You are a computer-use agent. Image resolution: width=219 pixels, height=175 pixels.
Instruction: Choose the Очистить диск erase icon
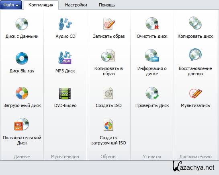coord(152,23)
